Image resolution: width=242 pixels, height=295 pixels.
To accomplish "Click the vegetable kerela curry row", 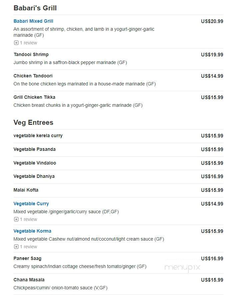I will click(119, 136).
